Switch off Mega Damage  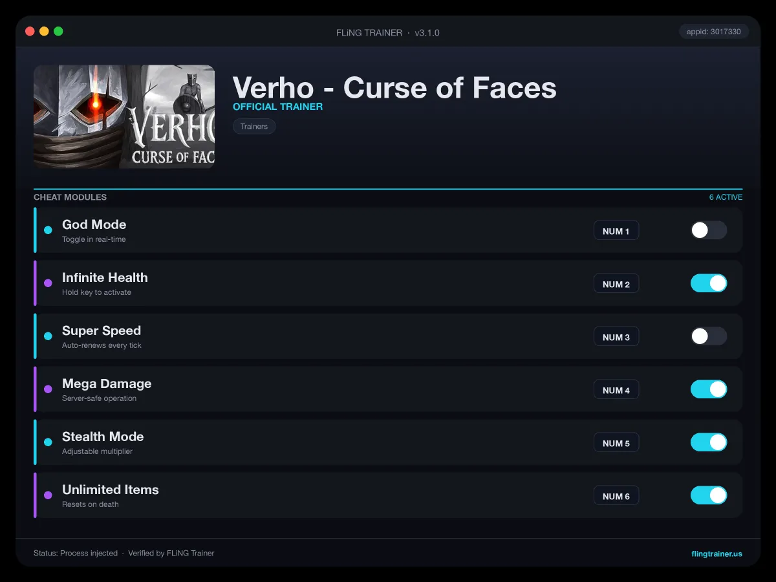tap(709, 389)
